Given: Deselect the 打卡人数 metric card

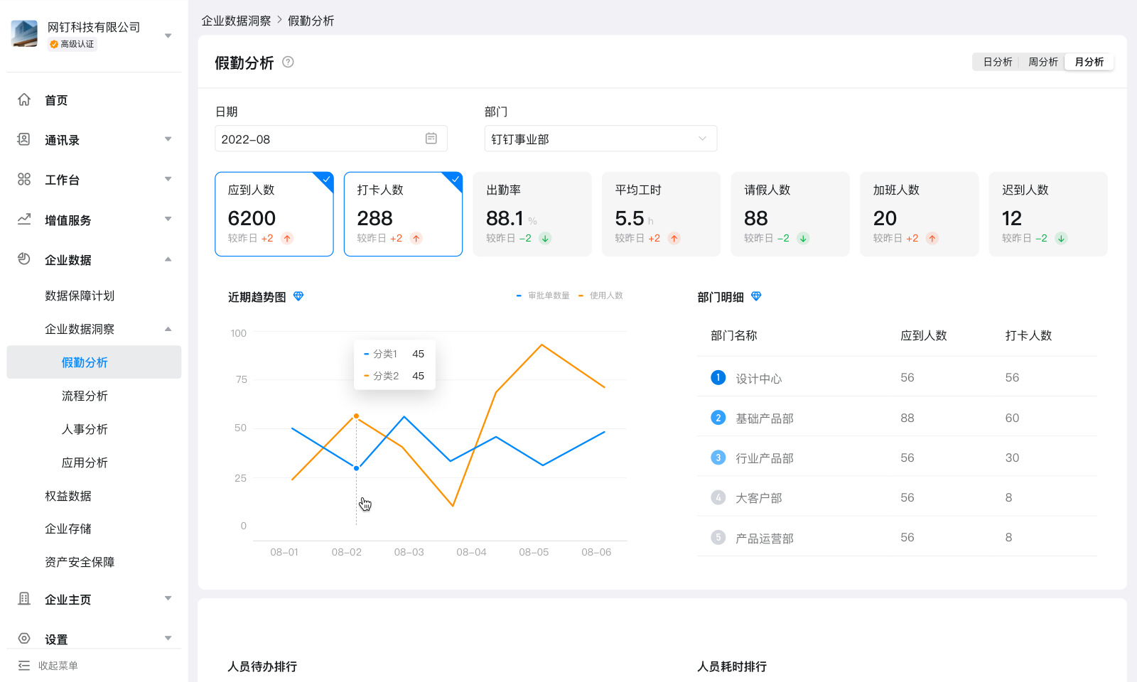Looking at the screenshot, I should pos(403,214).
